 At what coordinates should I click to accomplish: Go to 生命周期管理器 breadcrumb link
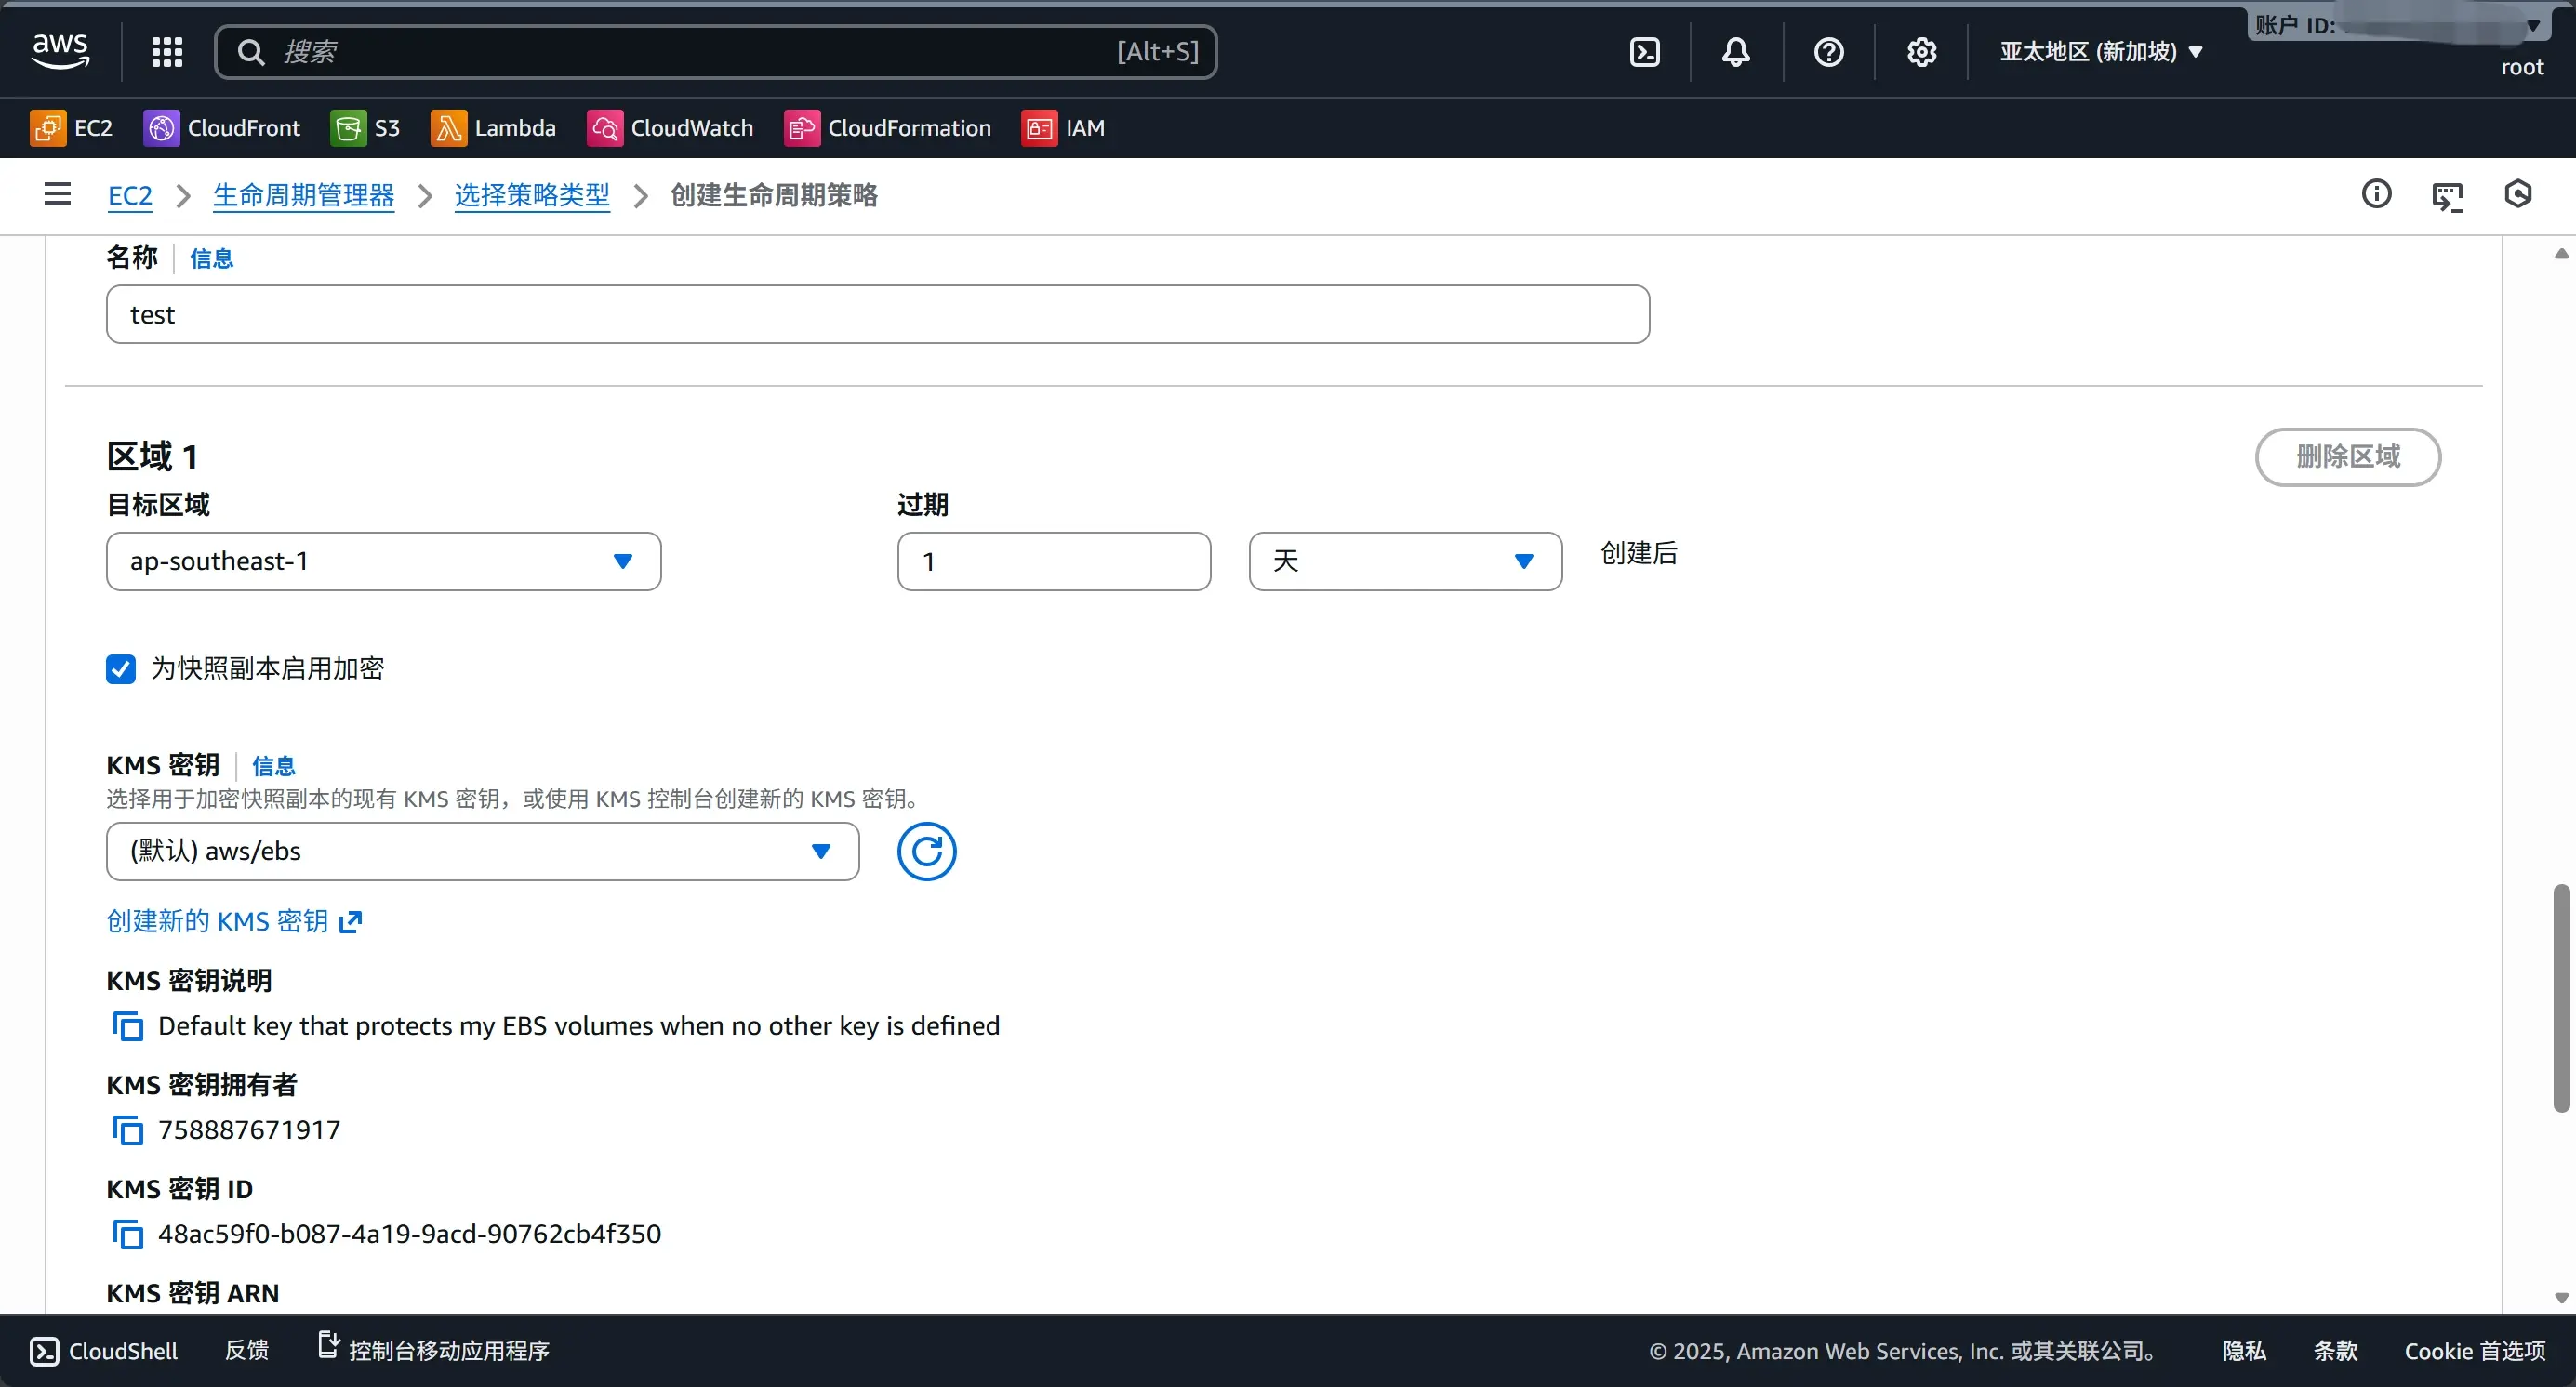click(303, 195)
